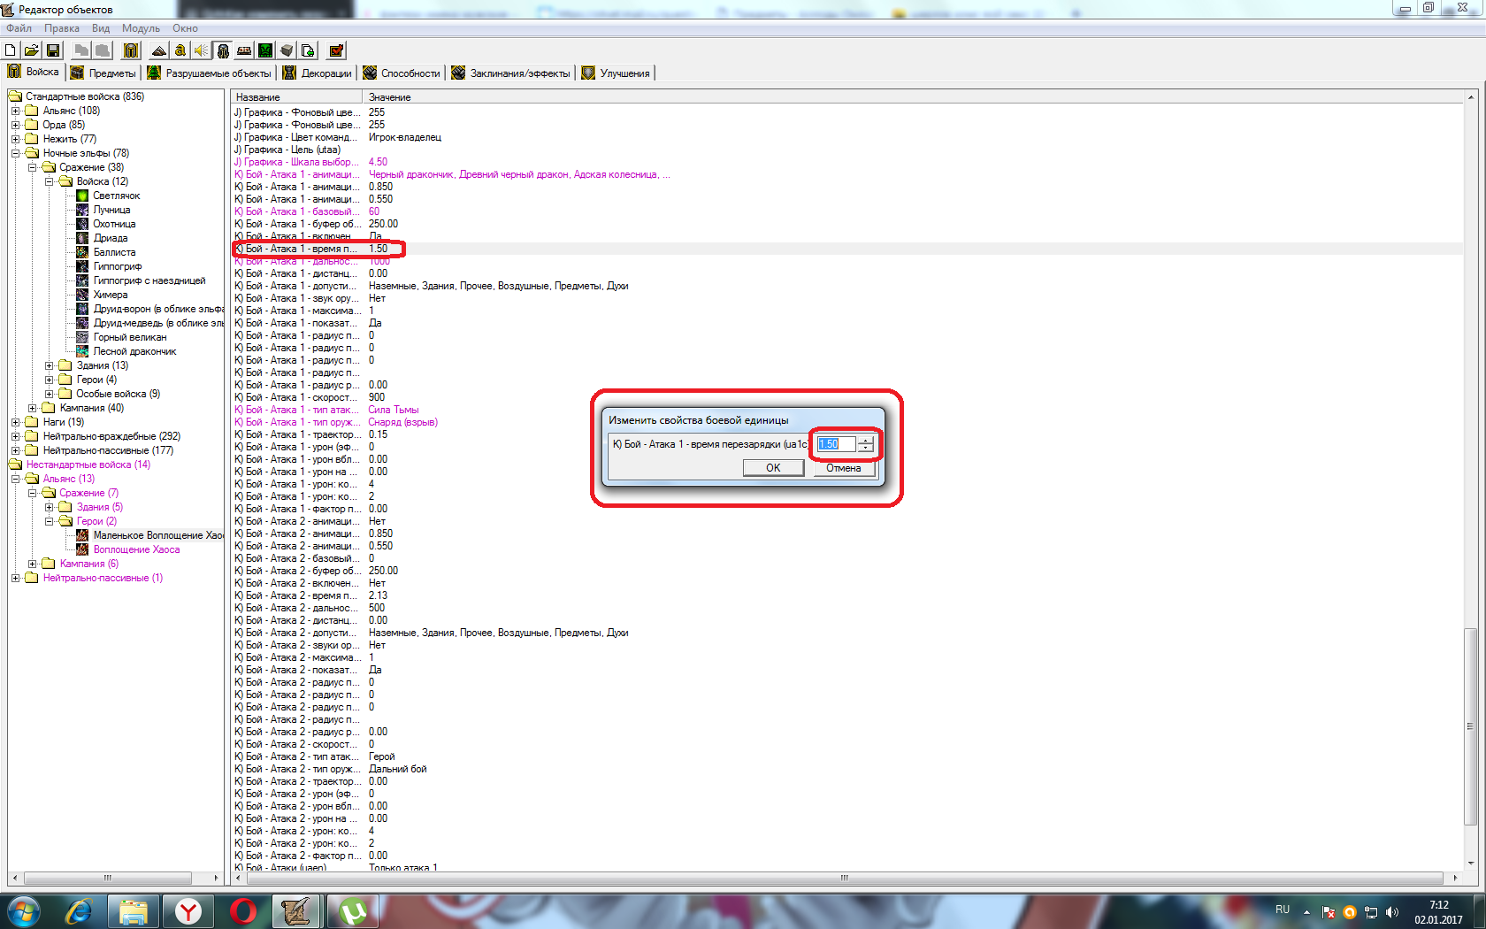Viewport: 1486px width, 929px height.
Task: Select the Лесной дракончик unit
Action: click(134, 351)
